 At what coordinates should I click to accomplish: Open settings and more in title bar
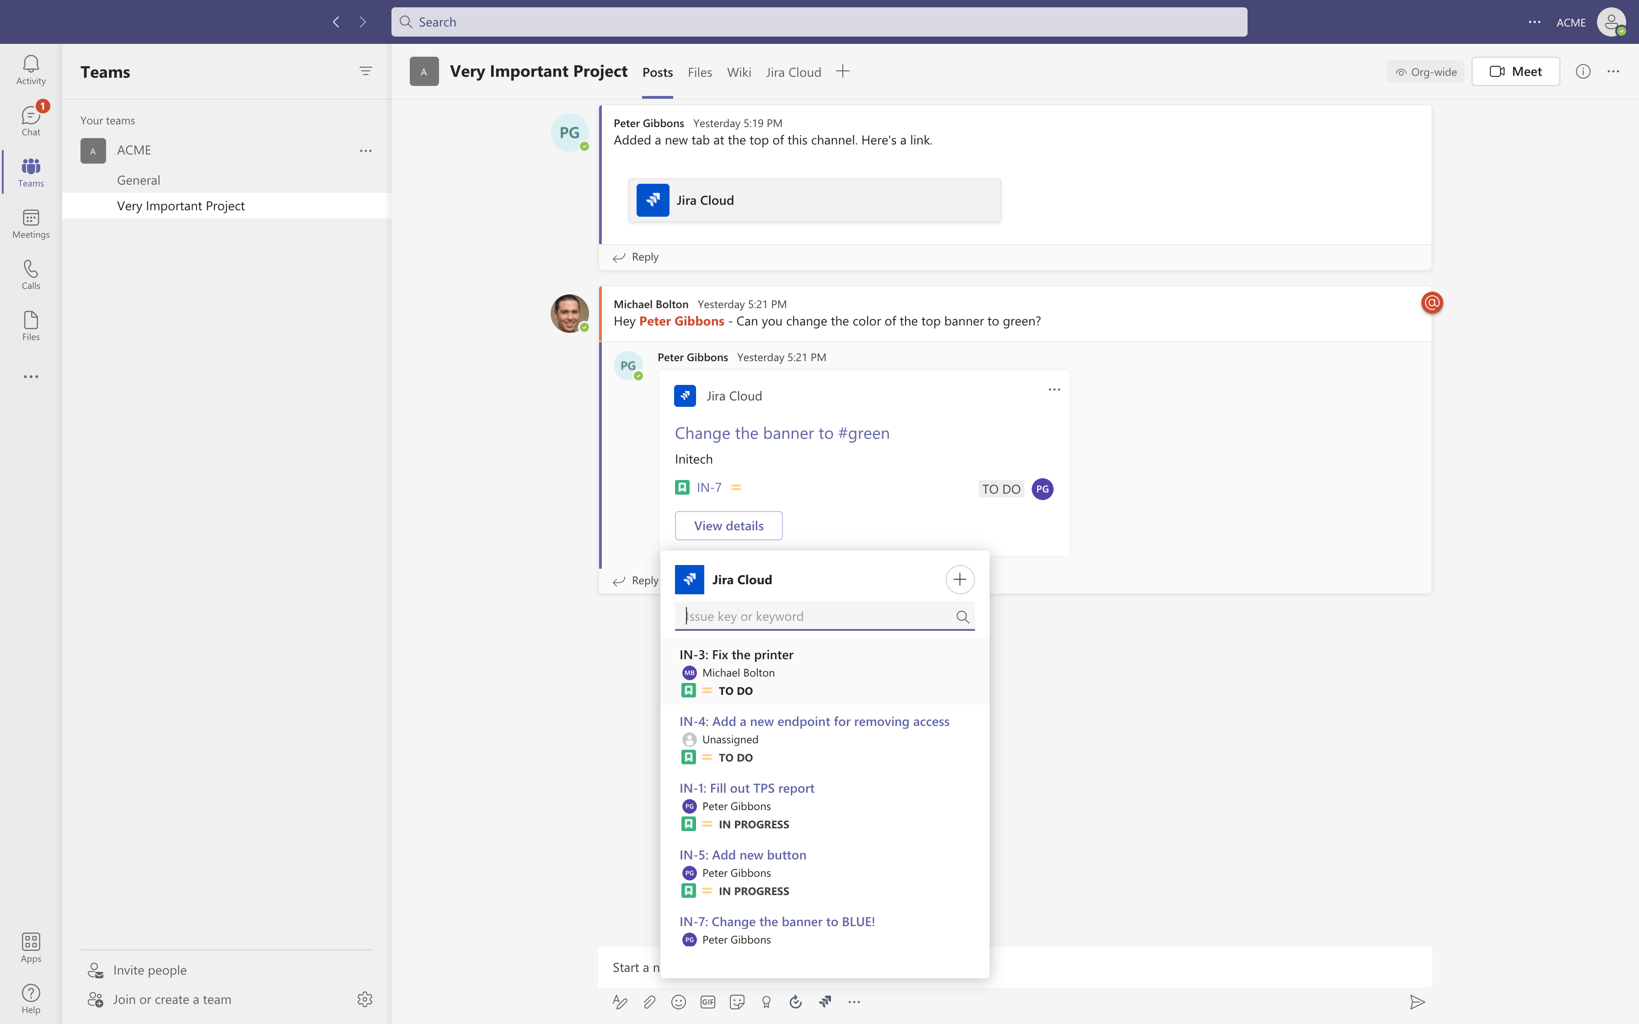pyautogui.click(x=1535, y=21)
